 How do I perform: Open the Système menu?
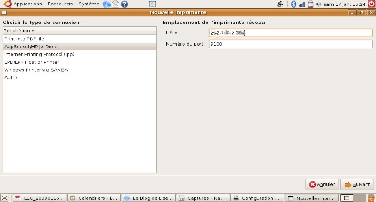[89, 4]
